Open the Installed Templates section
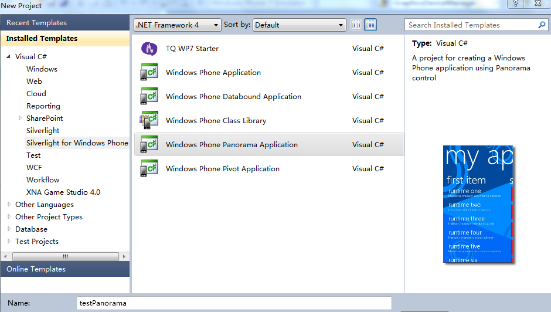This screenshot has height=312, width=551. pos(64,38)
